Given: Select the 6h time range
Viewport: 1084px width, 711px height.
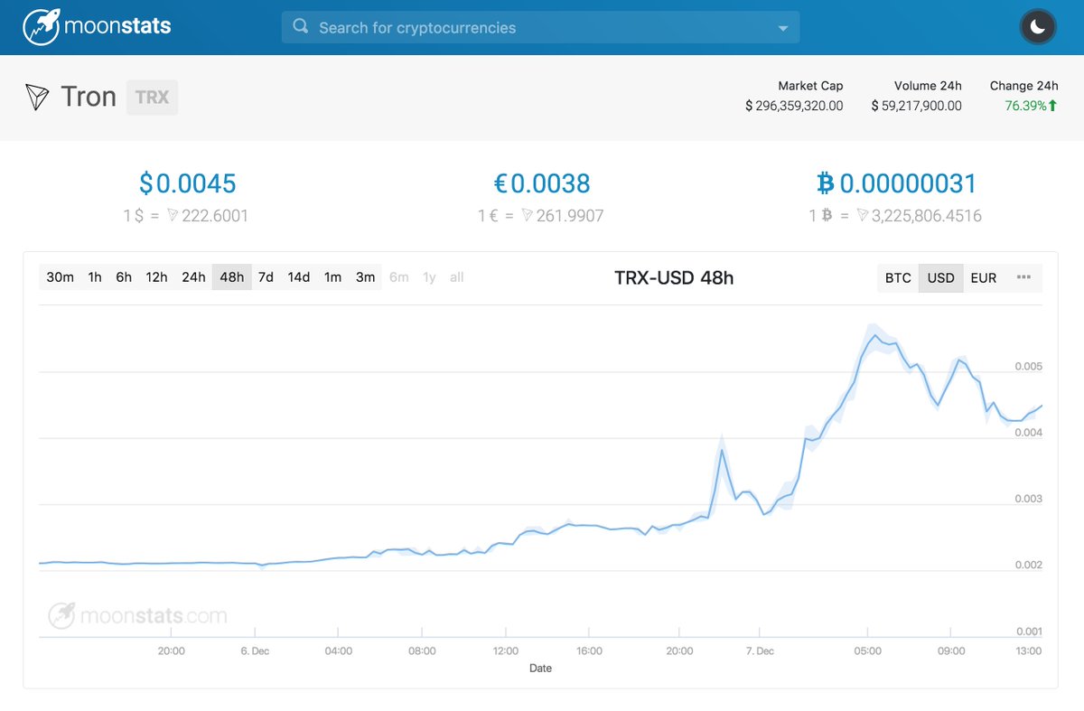Looking at the screenshot, I should pyautogui.click(x=124, y=277).
